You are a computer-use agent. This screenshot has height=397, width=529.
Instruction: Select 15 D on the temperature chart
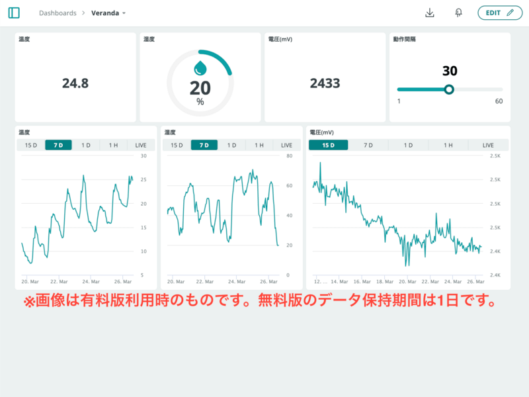(31, 145)
